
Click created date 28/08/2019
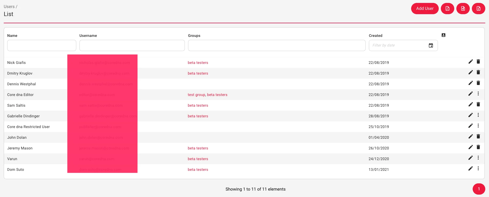pos(379,116)
